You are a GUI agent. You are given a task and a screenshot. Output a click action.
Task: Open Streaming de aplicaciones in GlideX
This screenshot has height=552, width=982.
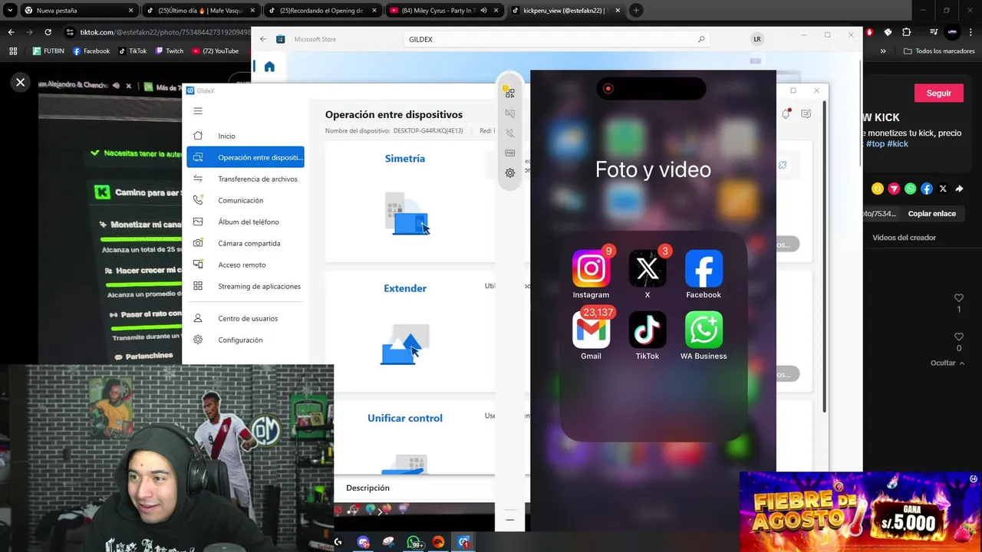click(x=245, y=286)
